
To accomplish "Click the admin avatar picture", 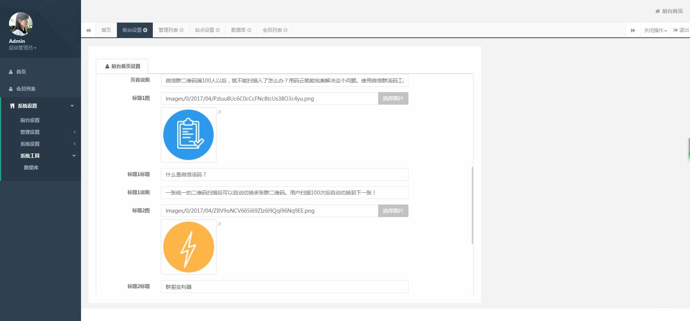I will 21,24.
